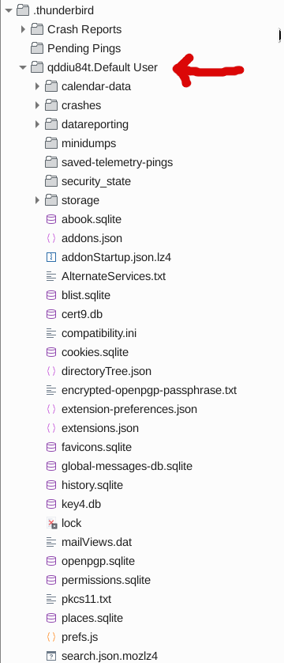284x663 pixels.
Task: Click the lock file icon
Action: click(x=52, y=523)
